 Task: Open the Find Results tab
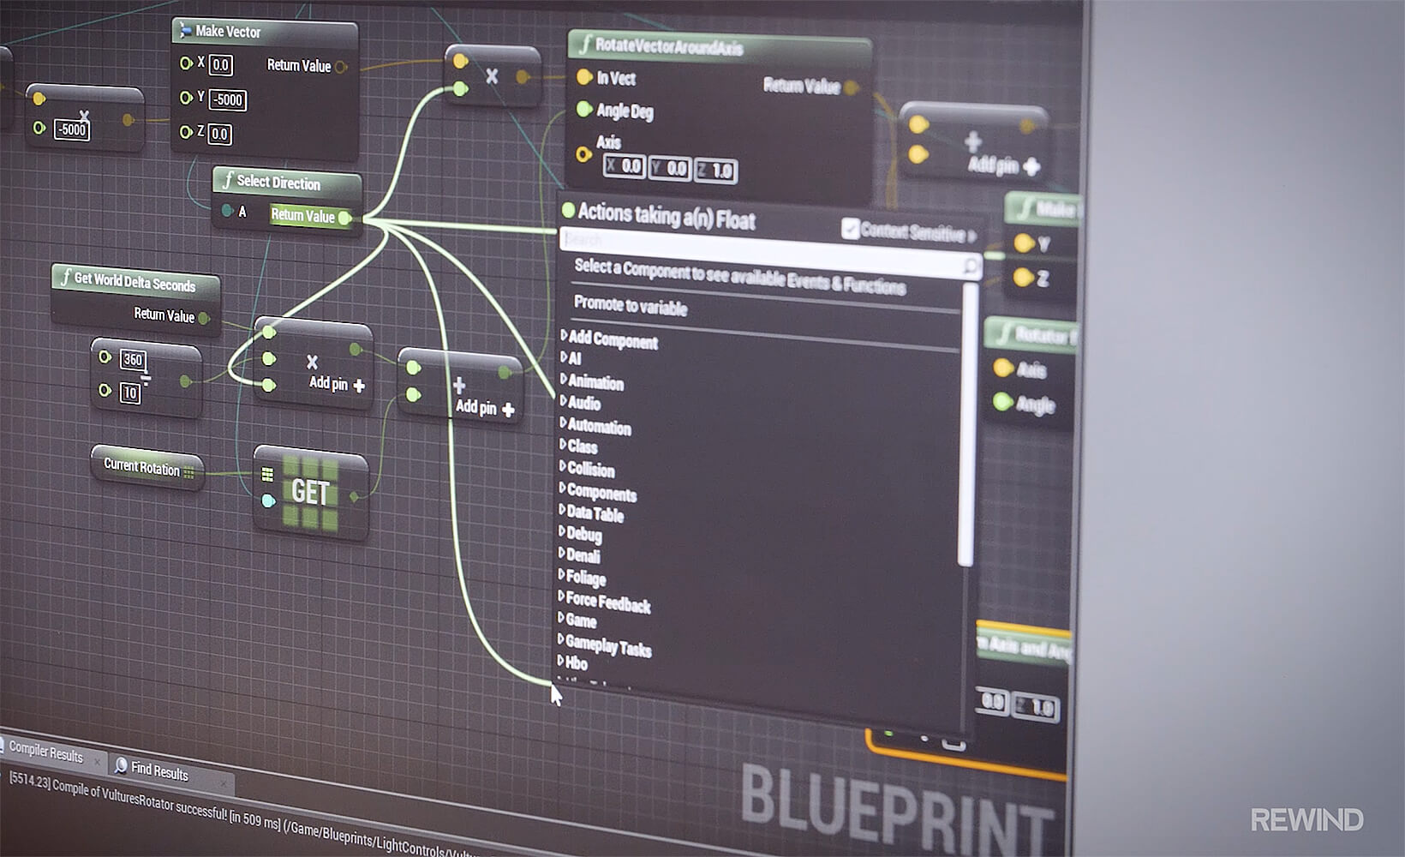pos(158,770)
